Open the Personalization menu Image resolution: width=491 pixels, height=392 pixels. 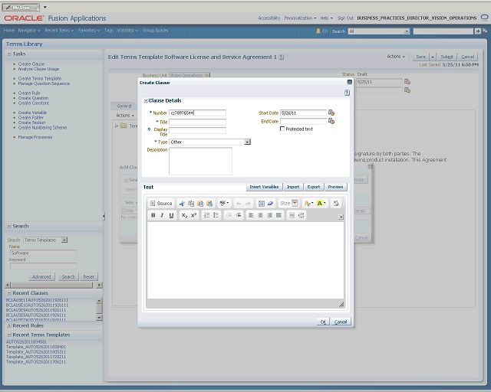coord(300,18)
